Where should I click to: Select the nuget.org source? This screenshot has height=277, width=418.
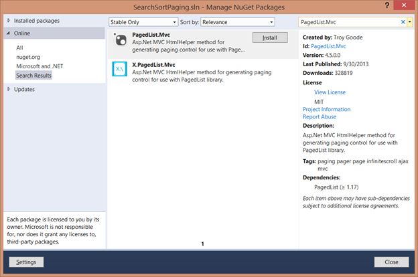point(28,57)
